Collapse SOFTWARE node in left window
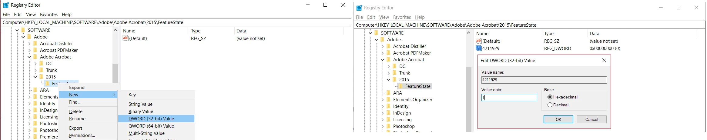 (x=17, y=30)
